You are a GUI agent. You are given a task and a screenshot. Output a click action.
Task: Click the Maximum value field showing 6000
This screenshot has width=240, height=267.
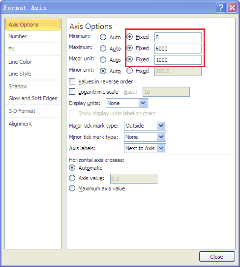click(178, 49)
